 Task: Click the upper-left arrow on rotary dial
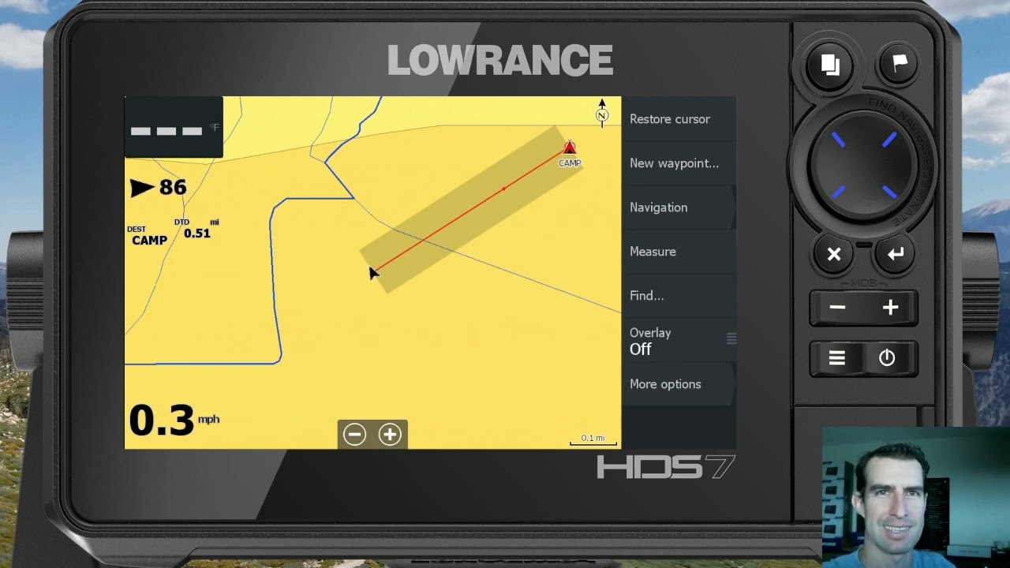(838, 140)
